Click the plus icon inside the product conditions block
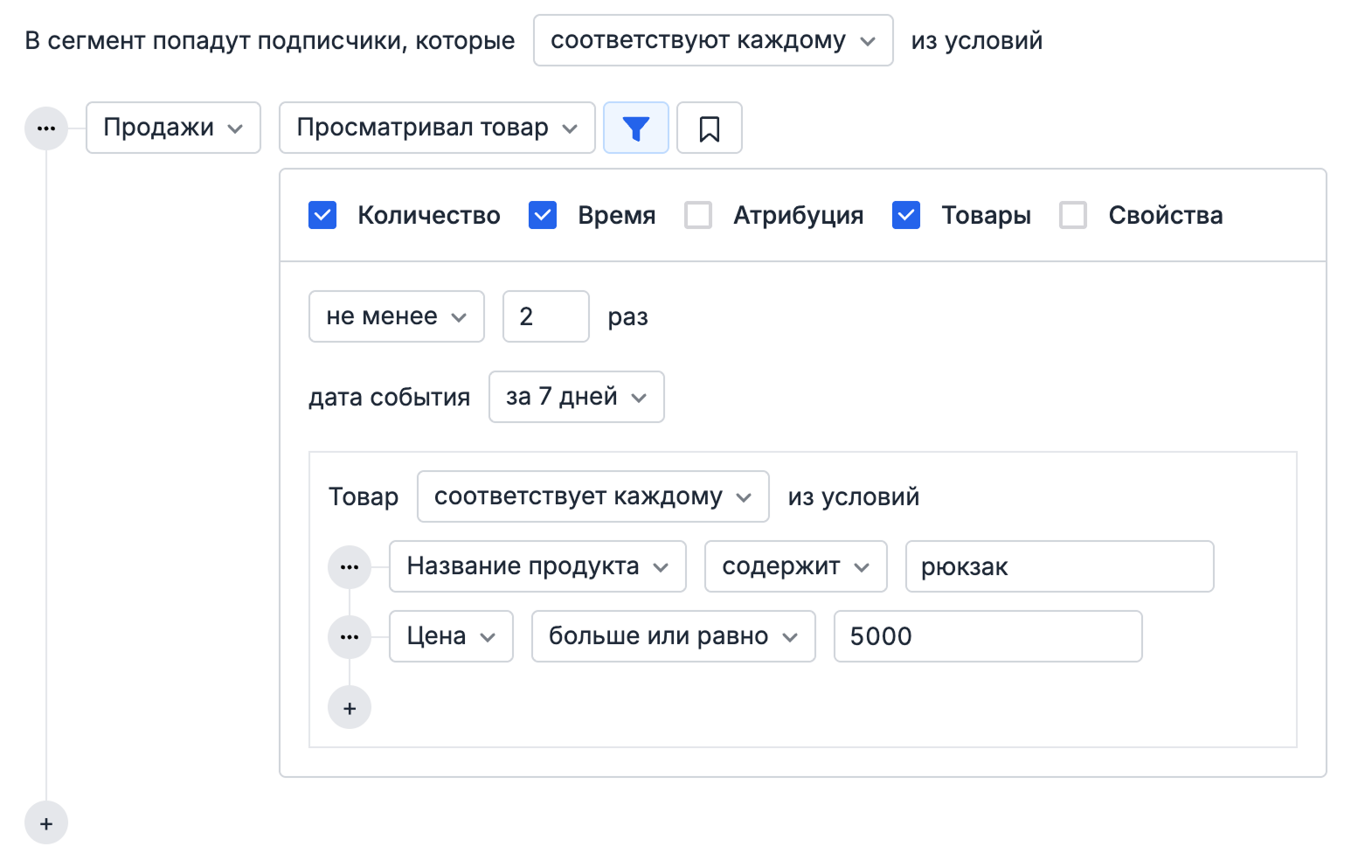 (350, 707)
